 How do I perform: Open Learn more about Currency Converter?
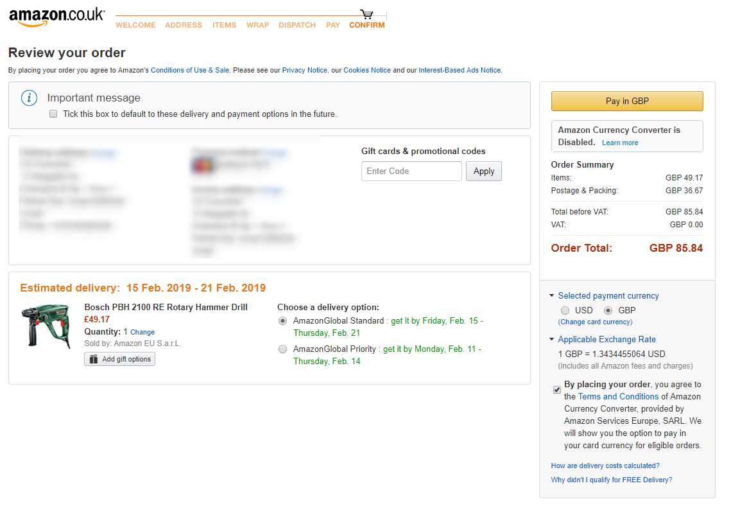tap(620, 143)
